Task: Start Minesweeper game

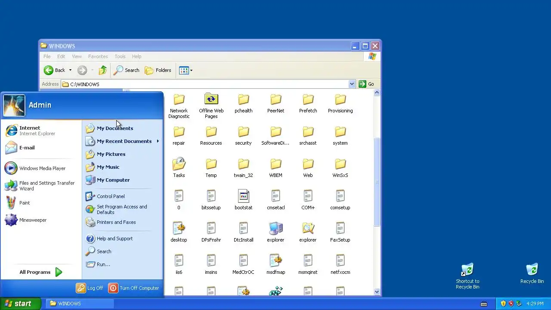Action: pyautogui.click(x=41, y=220)
